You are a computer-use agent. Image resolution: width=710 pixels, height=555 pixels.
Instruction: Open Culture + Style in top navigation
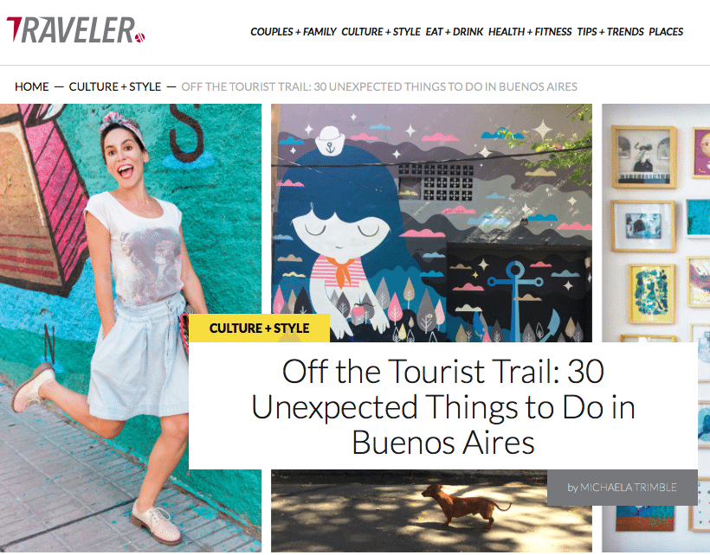[x=381, y=32]
